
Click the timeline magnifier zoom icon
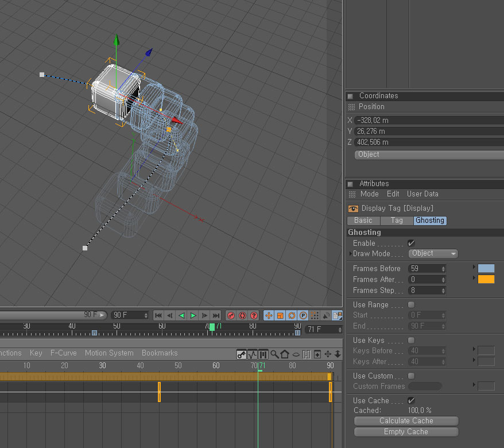tap(274, 354)
